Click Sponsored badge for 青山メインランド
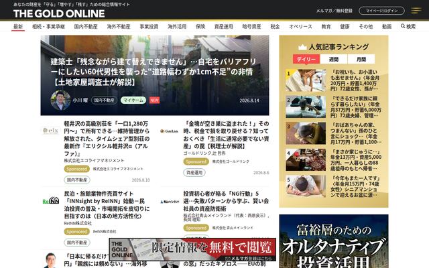 [196, 228]
